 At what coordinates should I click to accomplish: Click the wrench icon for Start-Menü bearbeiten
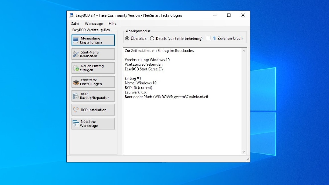[76, 54]
